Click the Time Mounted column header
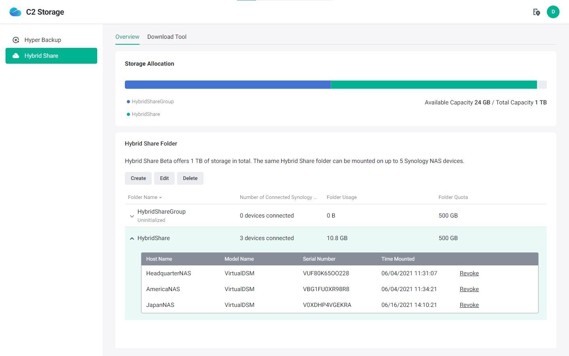Screen dimensions: 569x356 (398, 259)
